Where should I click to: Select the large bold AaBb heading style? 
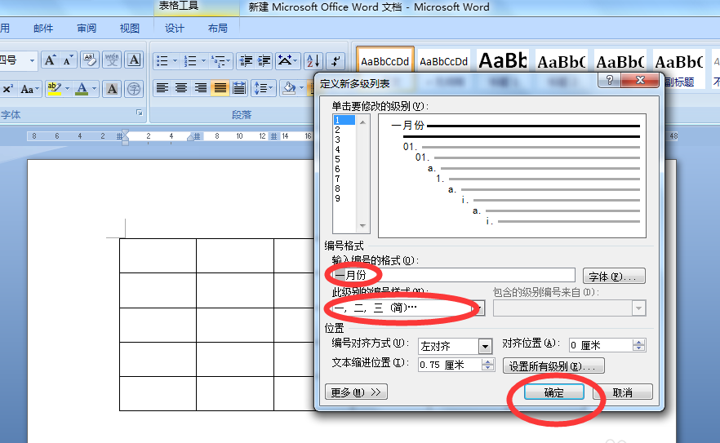tap(502, 61)
